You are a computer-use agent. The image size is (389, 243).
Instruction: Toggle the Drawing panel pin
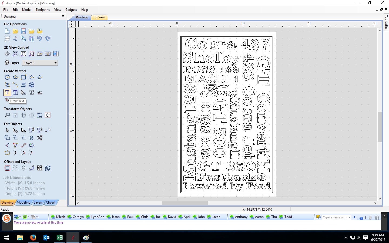click(x=63, y=16)
